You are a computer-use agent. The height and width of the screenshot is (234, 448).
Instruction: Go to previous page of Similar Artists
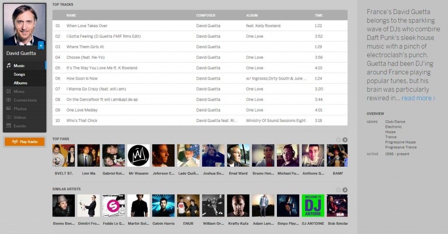coord(338,190)
